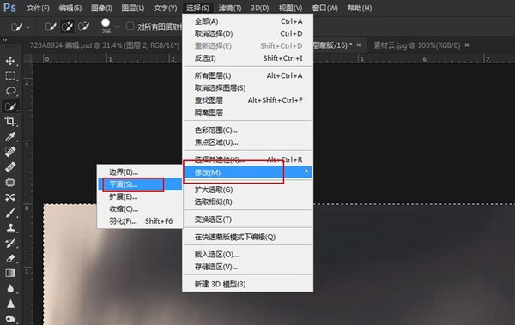
Task: Open 存储选区(V)... dialog
Action: pyautogui.click(x=248, y=267)
